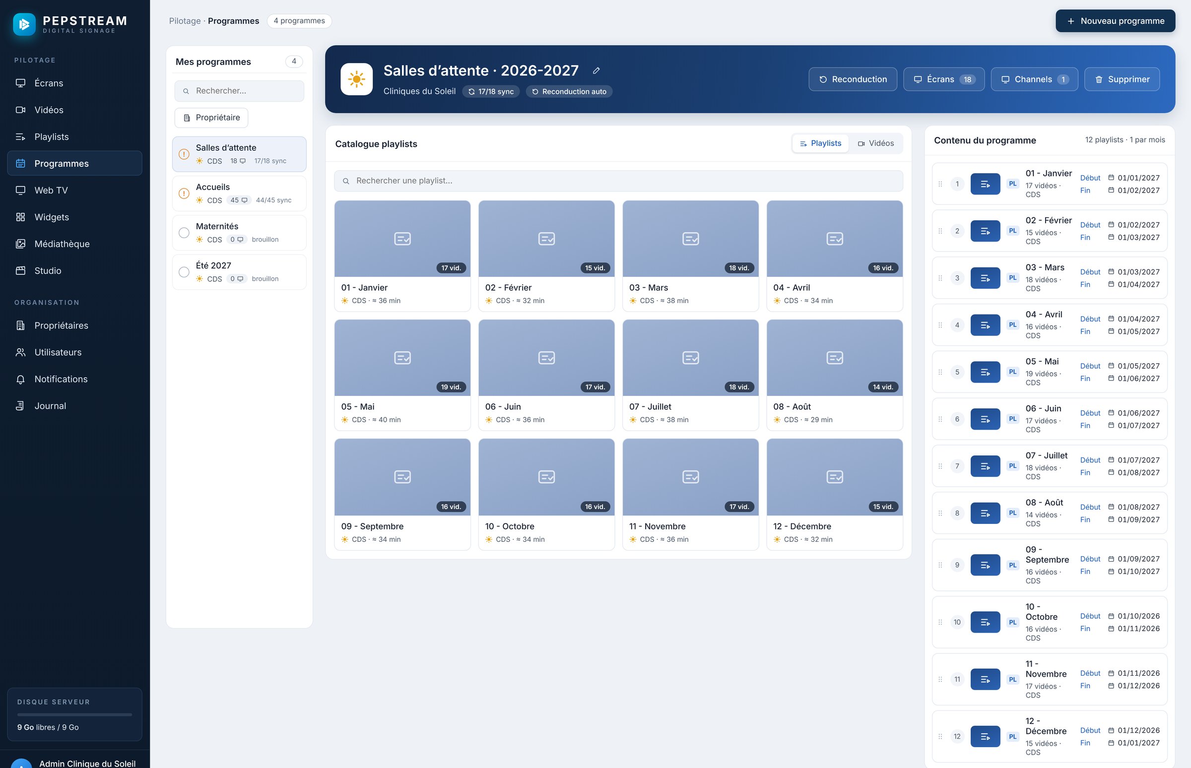Click the warning icon on Salles d'attente
The width and height of the screenshot is (1191, 768).
(x=184, y=154)
